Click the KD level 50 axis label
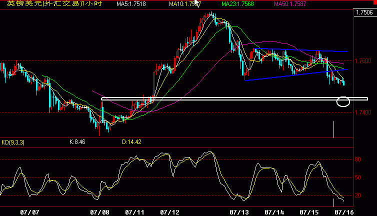Viewport: 377px width, 216px height. (x=358, y=177)
